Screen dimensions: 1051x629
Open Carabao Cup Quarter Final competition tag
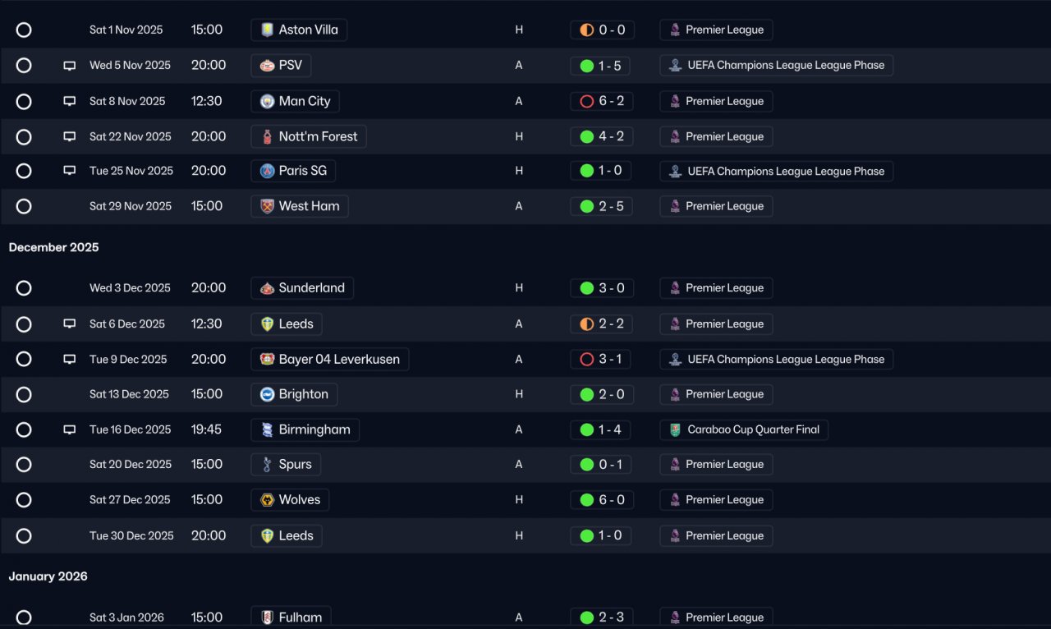coord(744,429)
